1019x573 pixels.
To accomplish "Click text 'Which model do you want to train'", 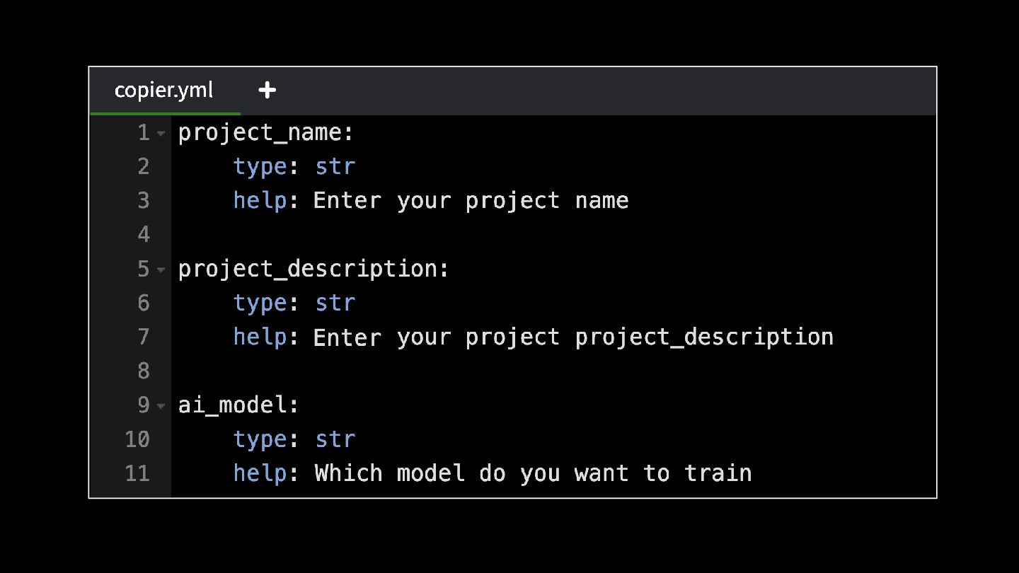I will (533, 473).
